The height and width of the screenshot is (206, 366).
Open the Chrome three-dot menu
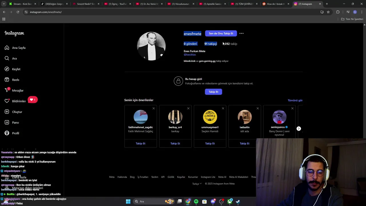(x=361, y=12)
